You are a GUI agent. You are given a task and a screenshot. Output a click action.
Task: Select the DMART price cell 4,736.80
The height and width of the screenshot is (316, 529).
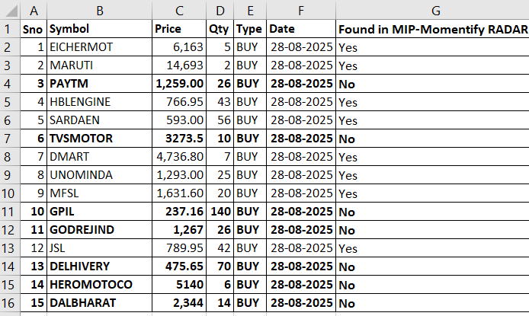[x=179, y=157]
